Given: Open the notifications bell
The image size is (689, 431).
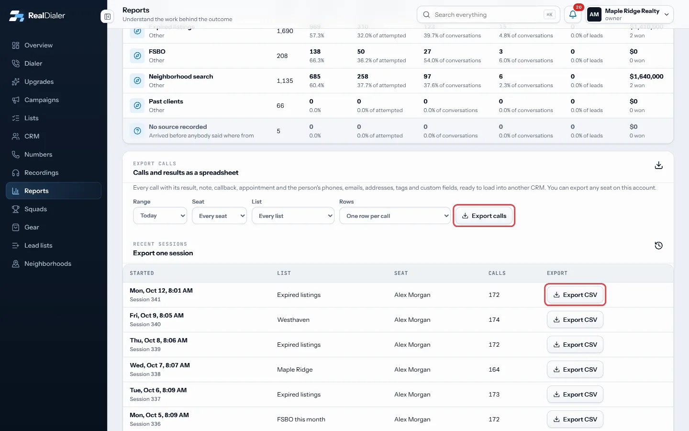Looking at the screenshot, I should point(573,14).
